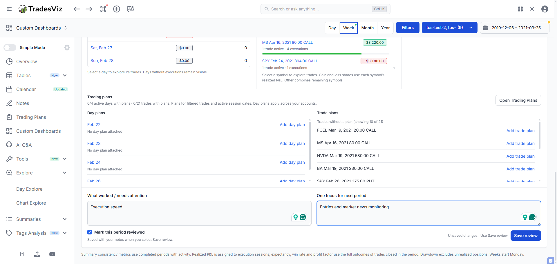Click the lightbulb suggestion icon in focus field
This screenshot has height=264, width=557.
pyautogui.click(x=525, y=217)
